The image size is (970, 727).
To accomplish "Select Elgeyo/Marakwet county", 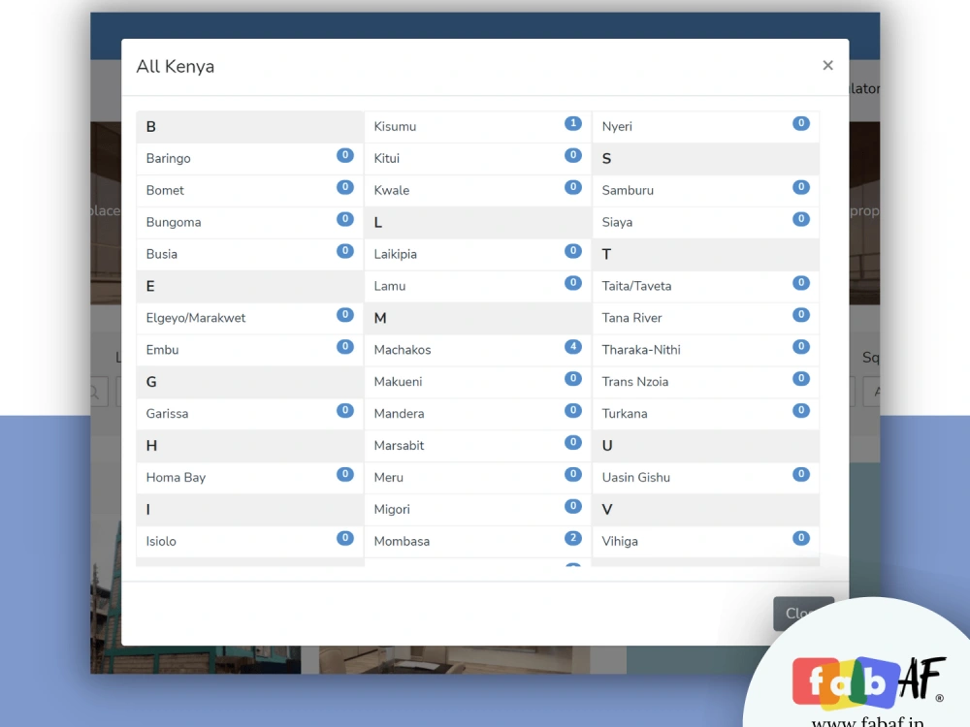I will click(x=250, y=318).
